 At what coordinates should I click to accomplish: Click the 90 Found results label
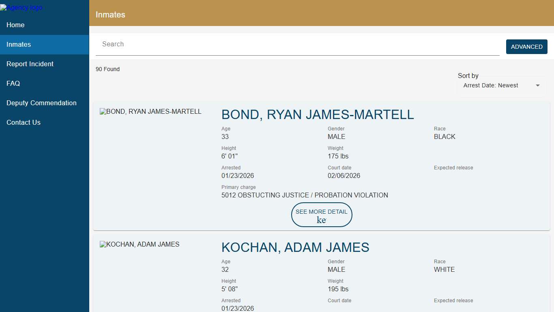[x=107, y=69]
